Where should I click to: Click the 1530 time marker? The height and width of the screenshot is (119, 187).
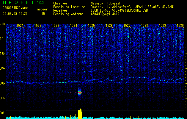180,26
